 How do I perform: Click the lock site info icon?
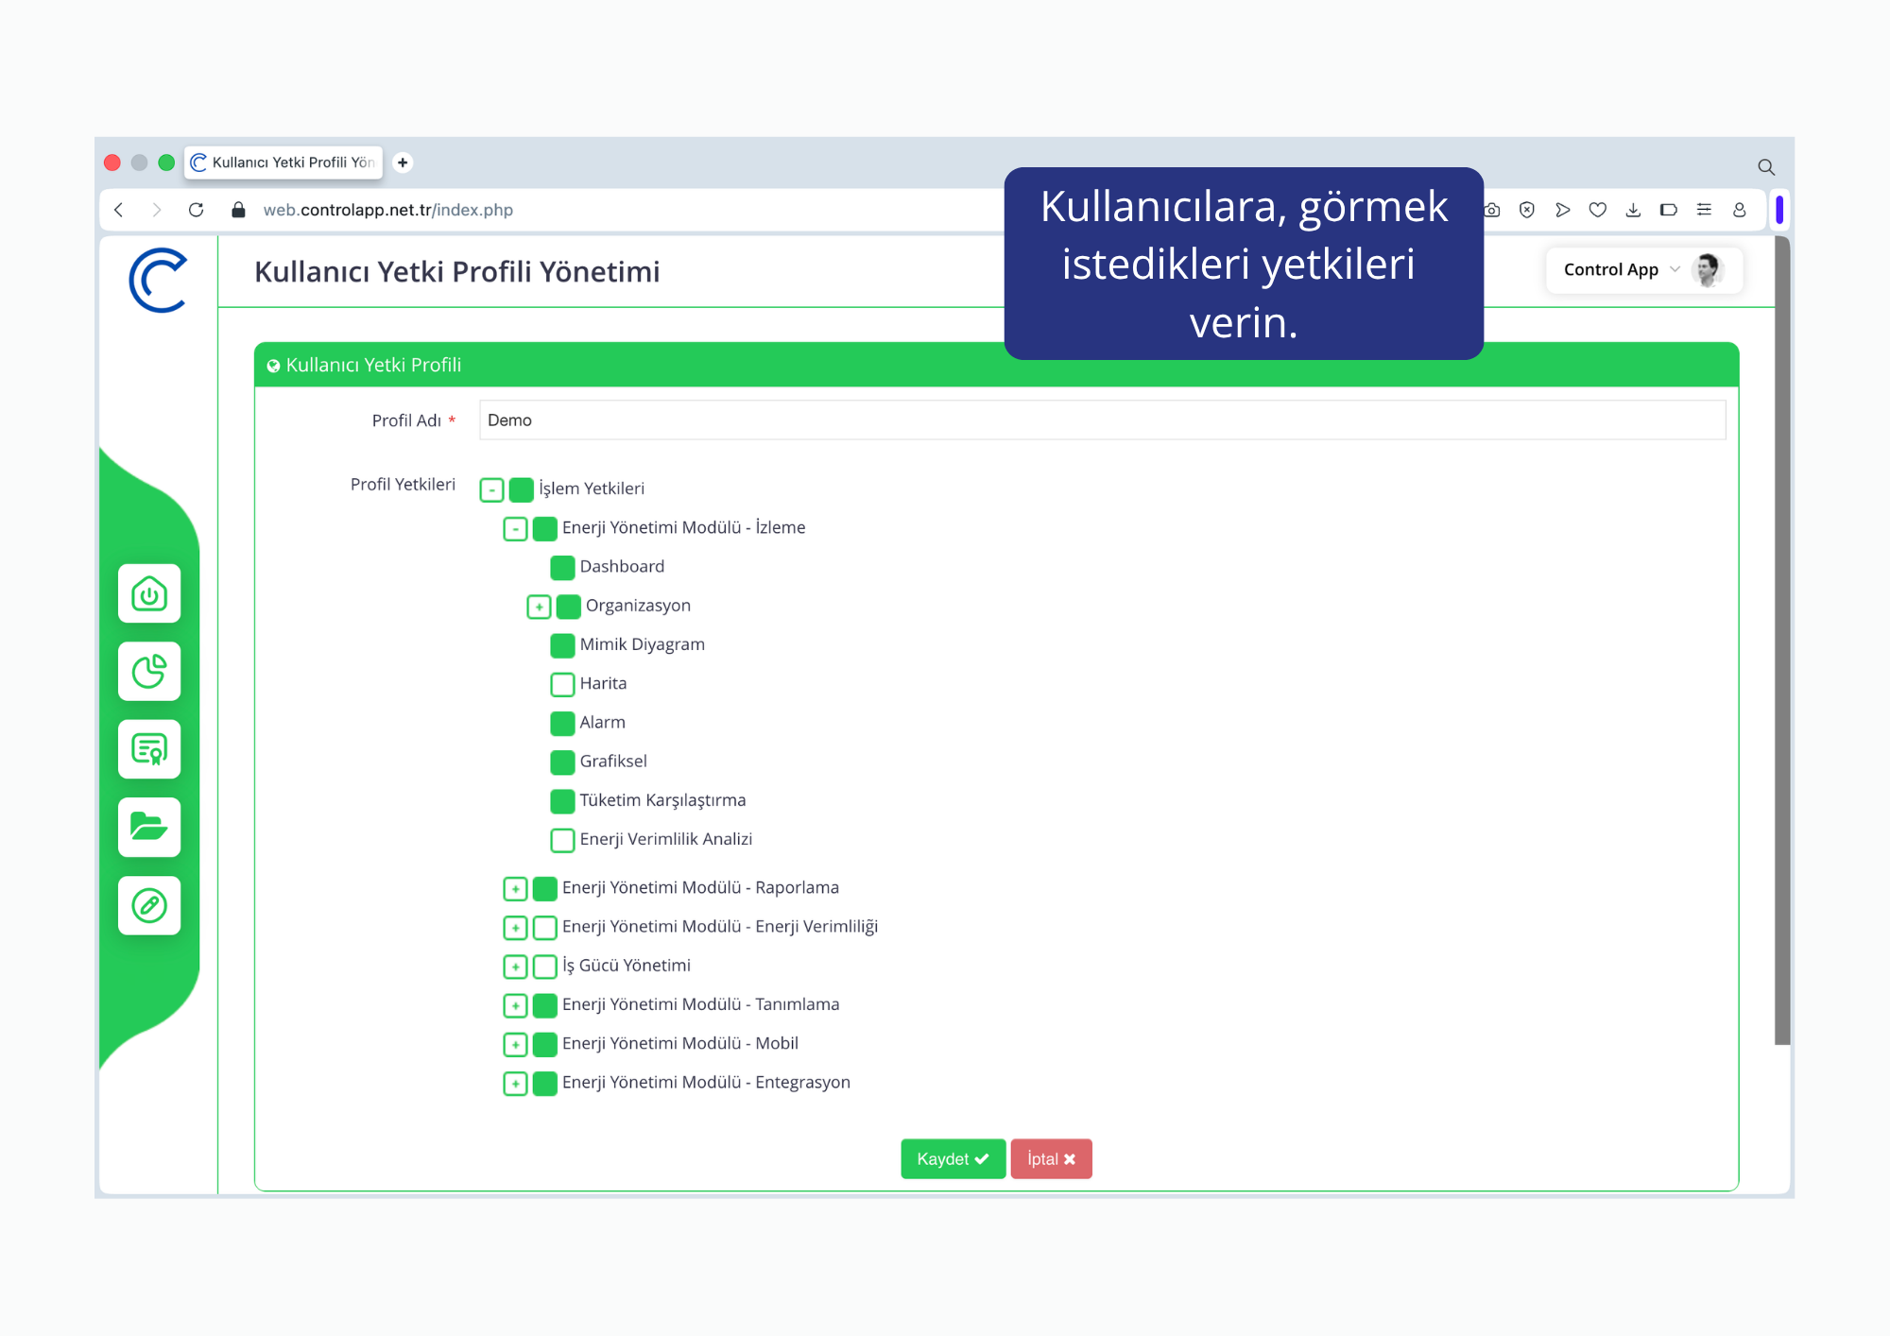238,210
